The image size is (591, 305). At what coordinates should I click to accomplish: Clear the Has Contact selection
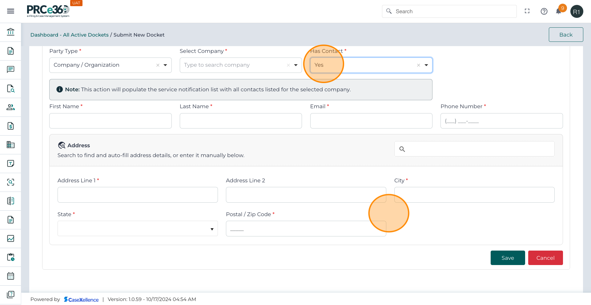418,65
